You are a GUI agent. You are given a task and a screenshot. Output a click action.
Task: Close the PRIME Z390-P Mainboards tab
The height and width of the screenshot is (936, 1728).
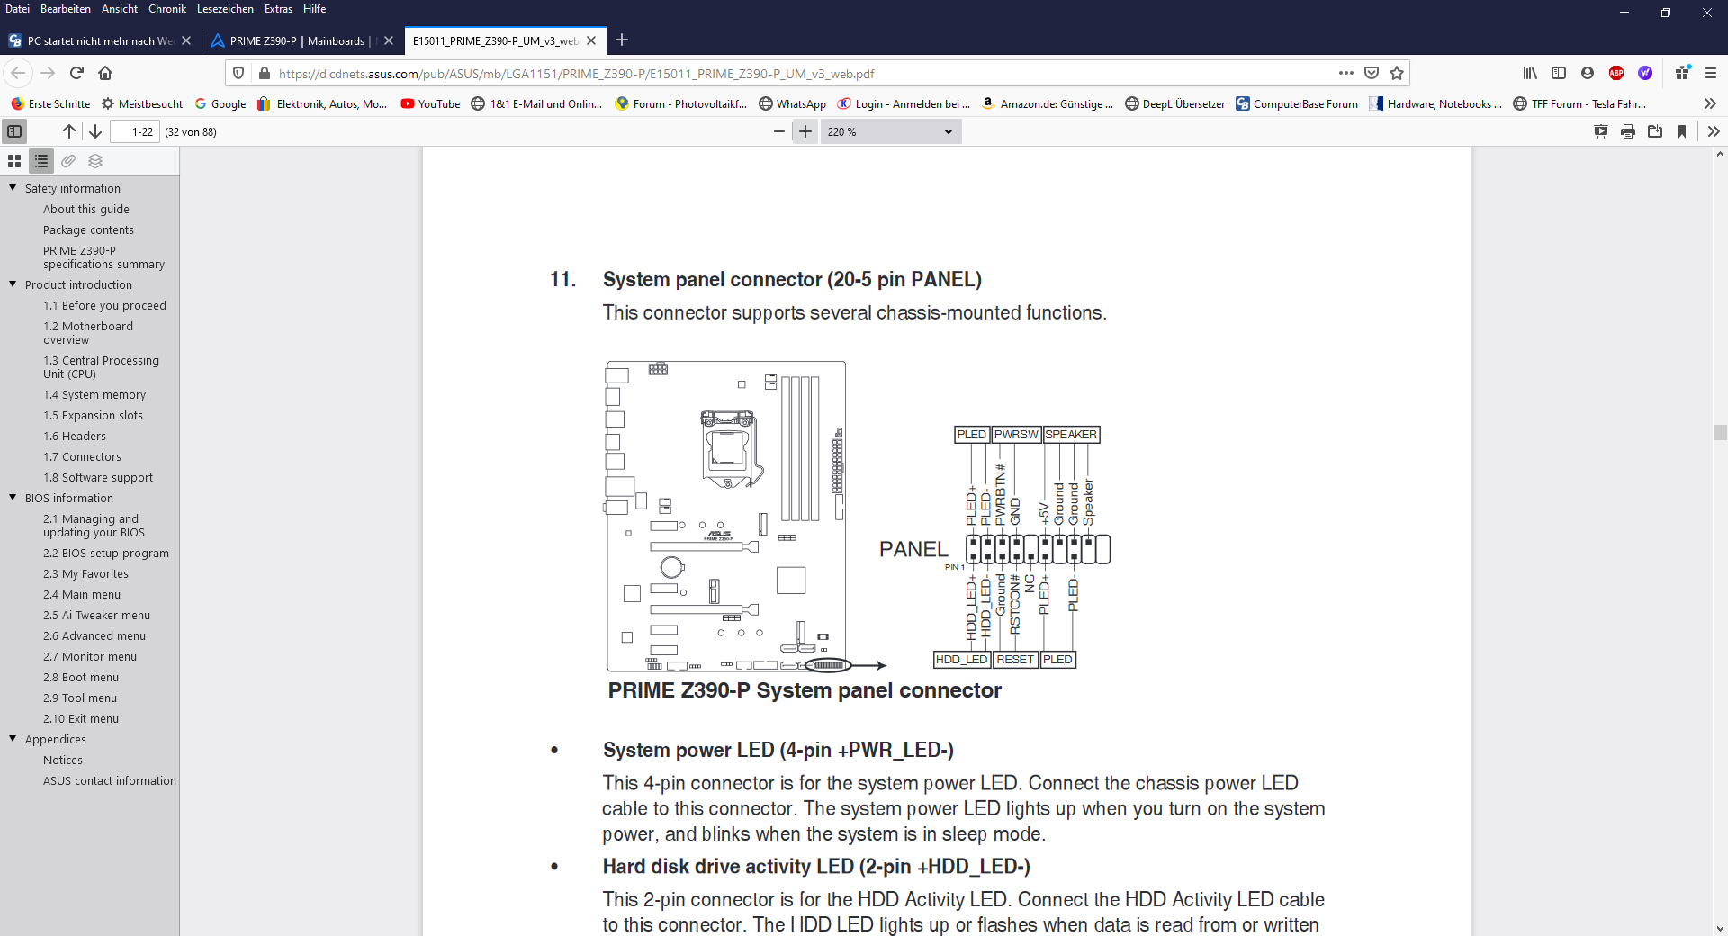(389, 40)
